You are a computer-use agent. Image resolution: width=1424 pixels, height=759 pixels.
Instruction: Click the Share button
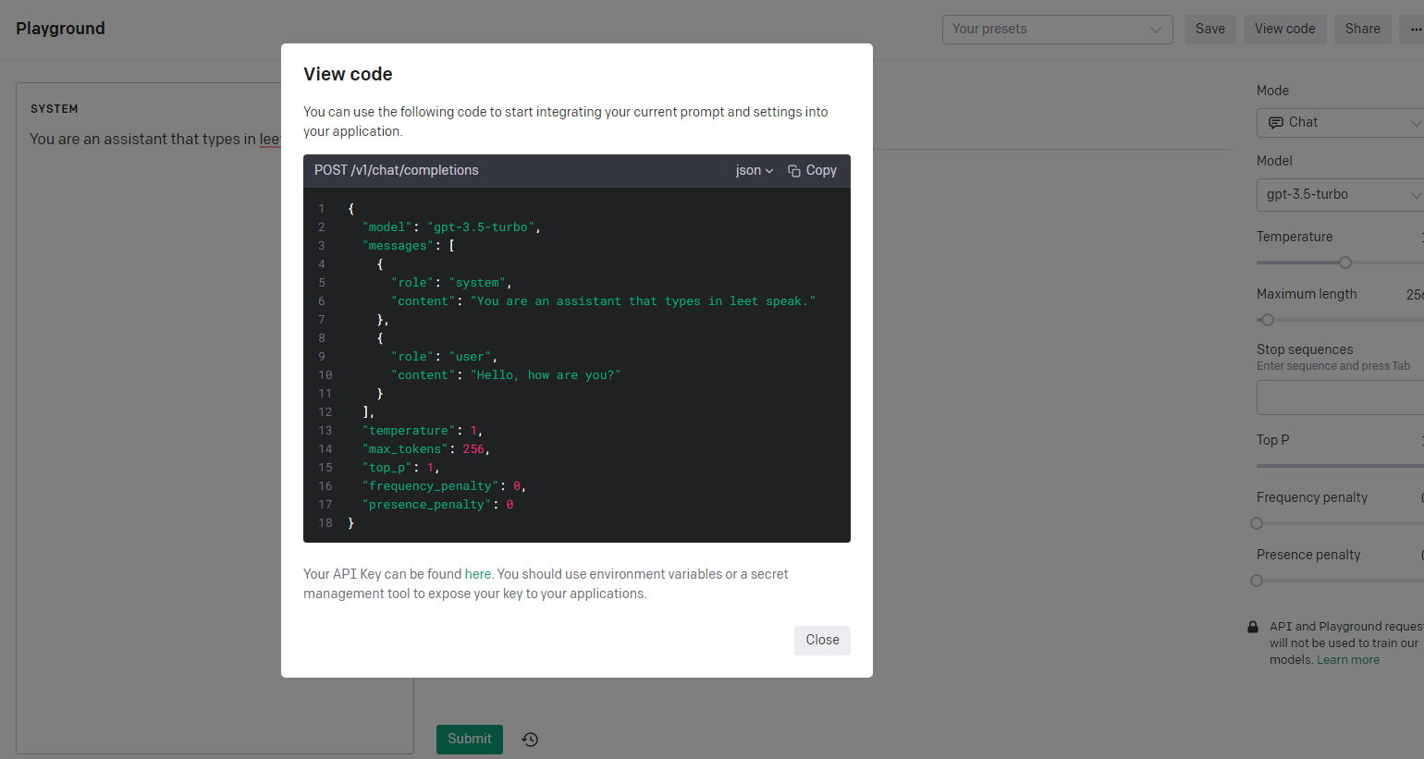[x=1362, y=30]
